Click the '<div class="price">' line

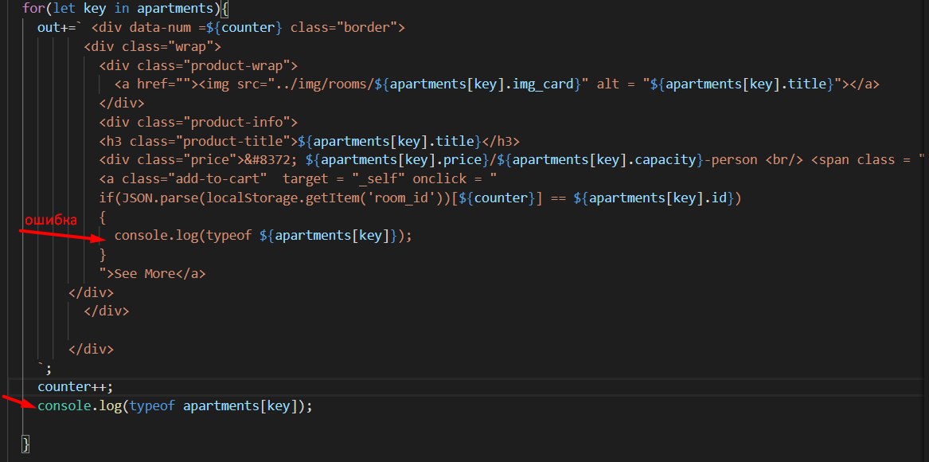(x=513, y=159)
